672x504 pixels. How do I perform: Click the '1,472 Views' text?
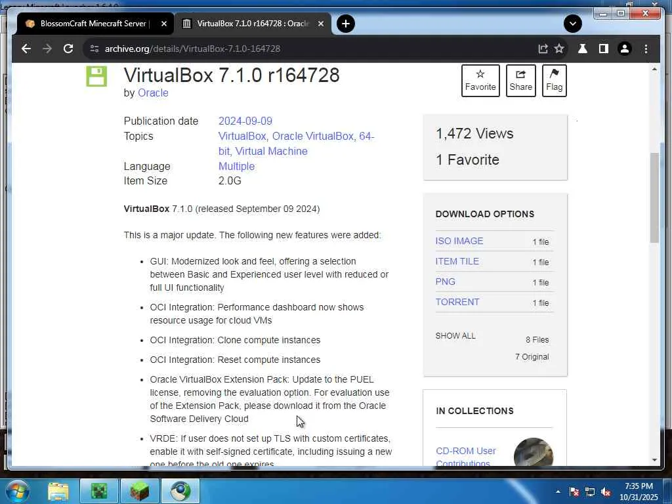point(474,134)
